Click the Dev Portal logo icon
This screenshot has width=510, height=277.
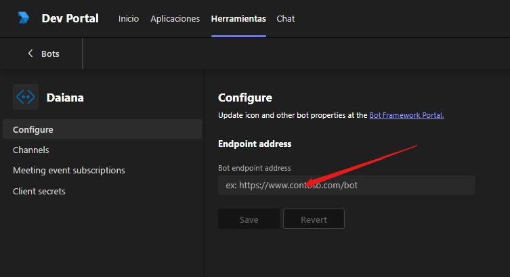(x=24, y=18)
